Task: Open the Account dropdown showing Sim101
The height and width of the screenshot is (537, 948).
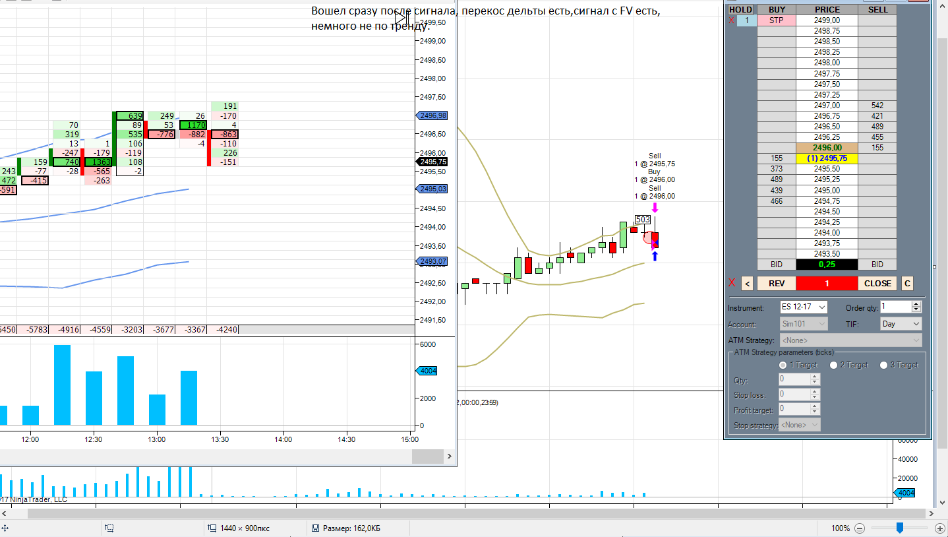Action: [x=804, y=324]
